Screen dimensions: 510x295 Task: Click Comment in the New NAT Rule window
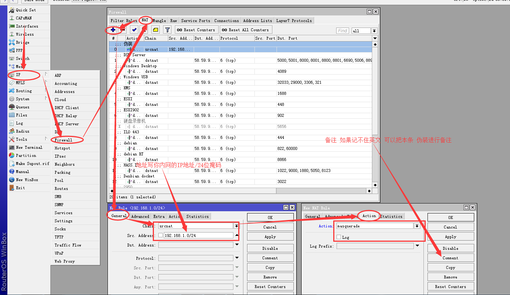(x=450, y=258)
